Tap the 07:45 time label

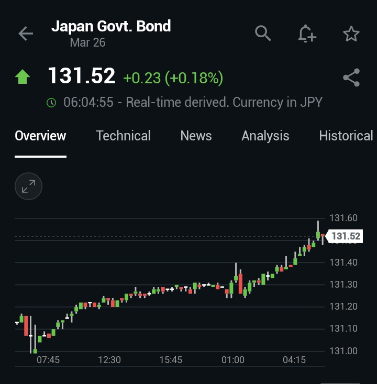point(48,360)
